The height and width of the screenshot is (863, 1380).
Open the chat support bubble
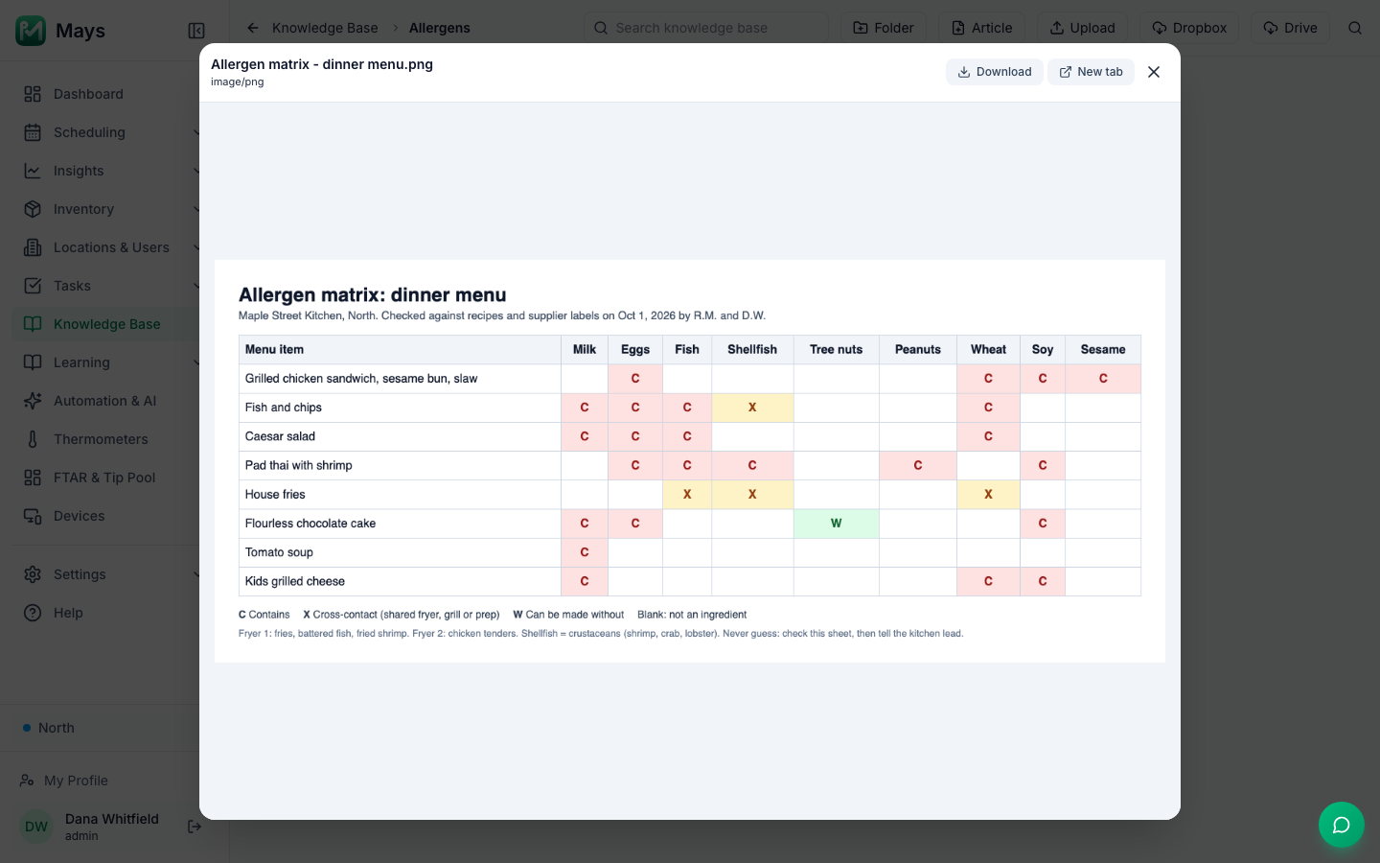[1342, 825]
